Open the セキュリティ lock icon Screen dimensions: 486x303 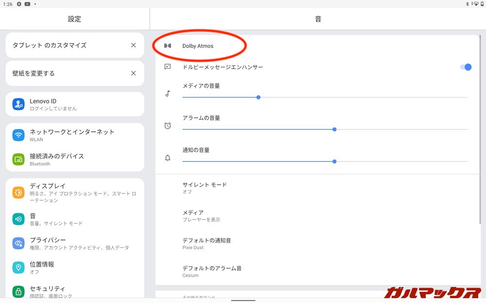pos(18,292)
